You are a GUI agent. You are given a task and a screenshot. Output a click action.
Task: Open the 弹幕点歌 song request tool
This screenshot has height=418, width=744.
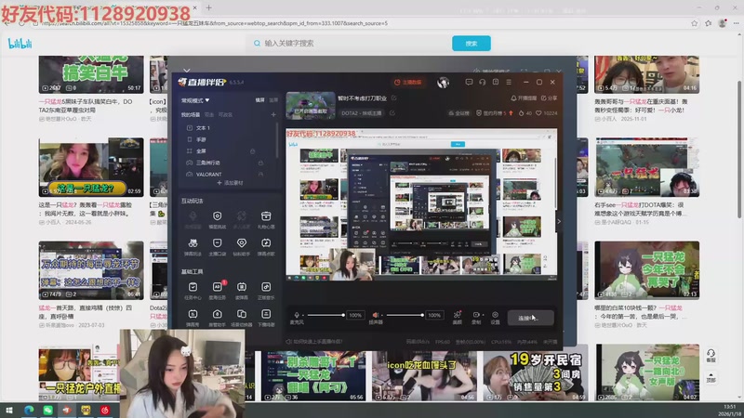[266, 247]
